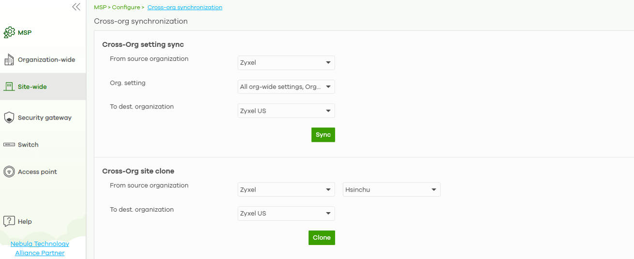Click the Switch device icon
634x259 pixels.
point(9,145)
